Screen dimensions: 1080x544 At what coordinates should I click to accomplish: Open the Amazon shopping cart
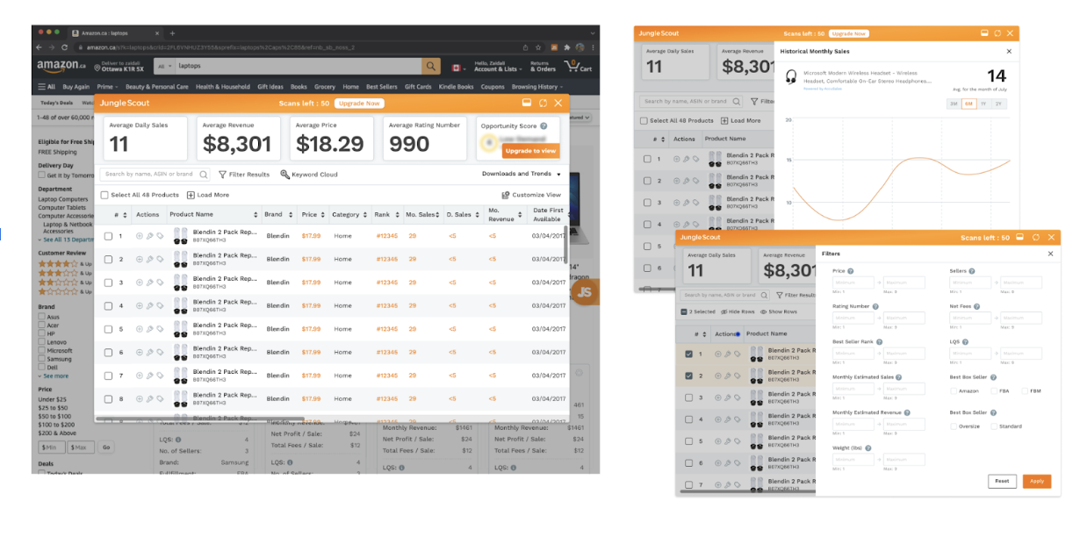[x=579, y=66]
